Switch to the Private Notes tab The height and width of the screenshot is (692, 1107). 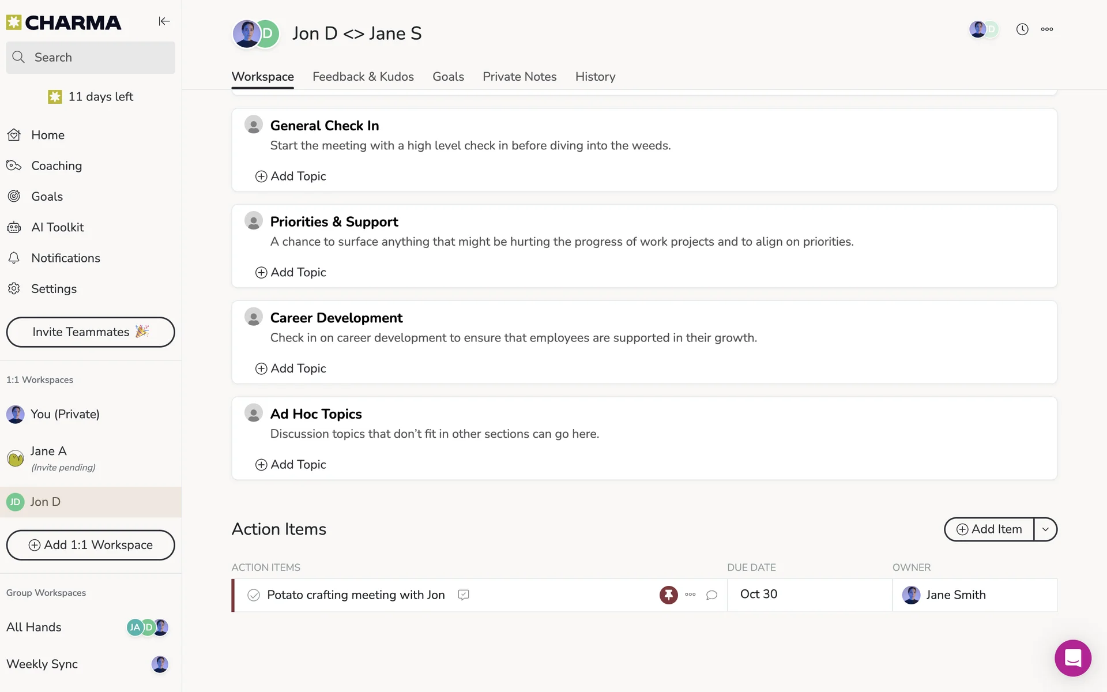519,77
